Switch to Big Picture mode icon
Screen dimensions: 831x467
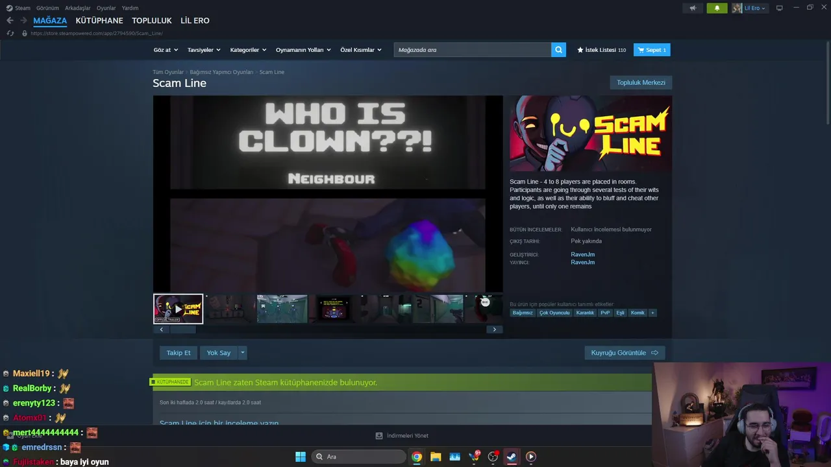click(x=780, y=8)
